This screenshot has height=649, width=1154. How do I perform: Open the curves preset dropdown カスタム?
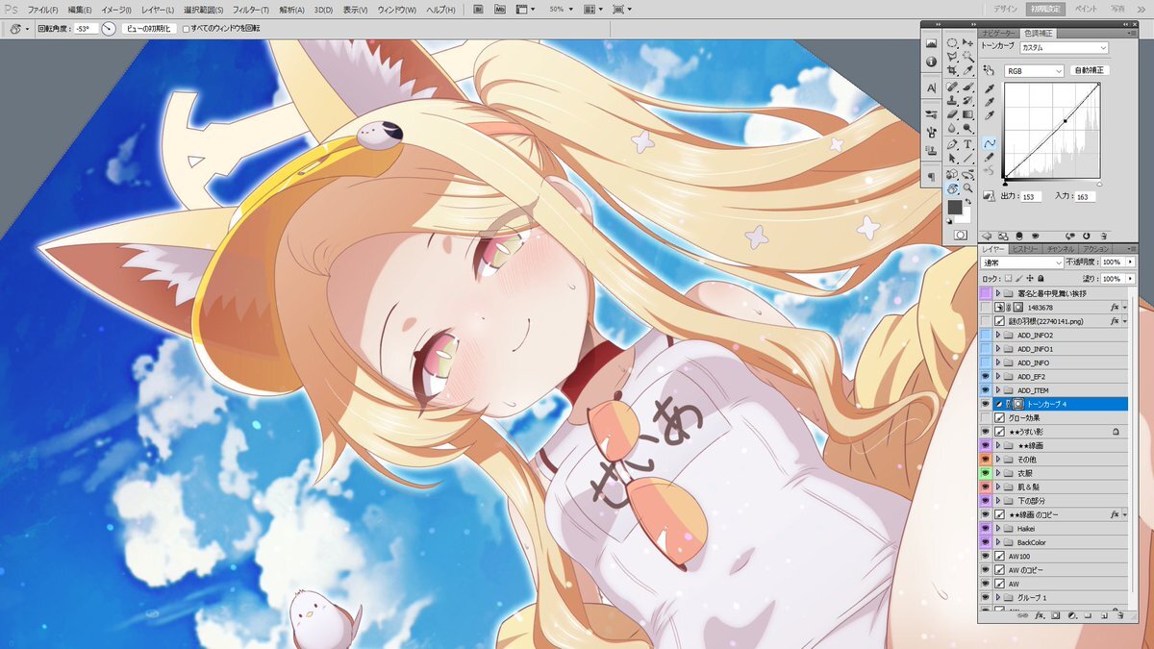pos(1063,47)
